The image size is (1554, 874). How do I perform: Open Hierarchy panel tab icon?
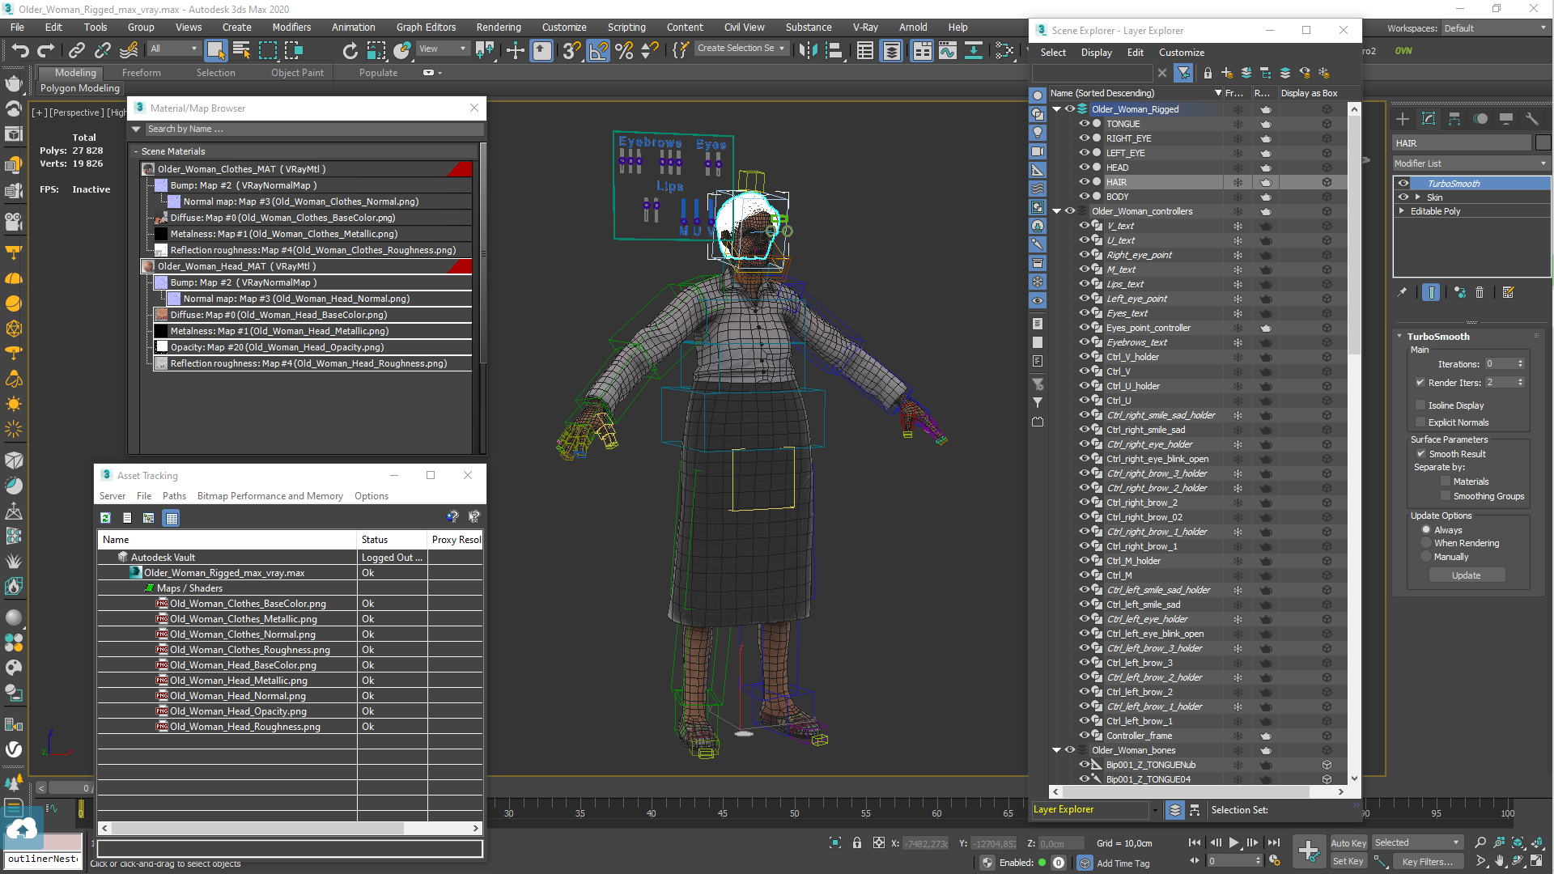click(x=1454, y=119)
